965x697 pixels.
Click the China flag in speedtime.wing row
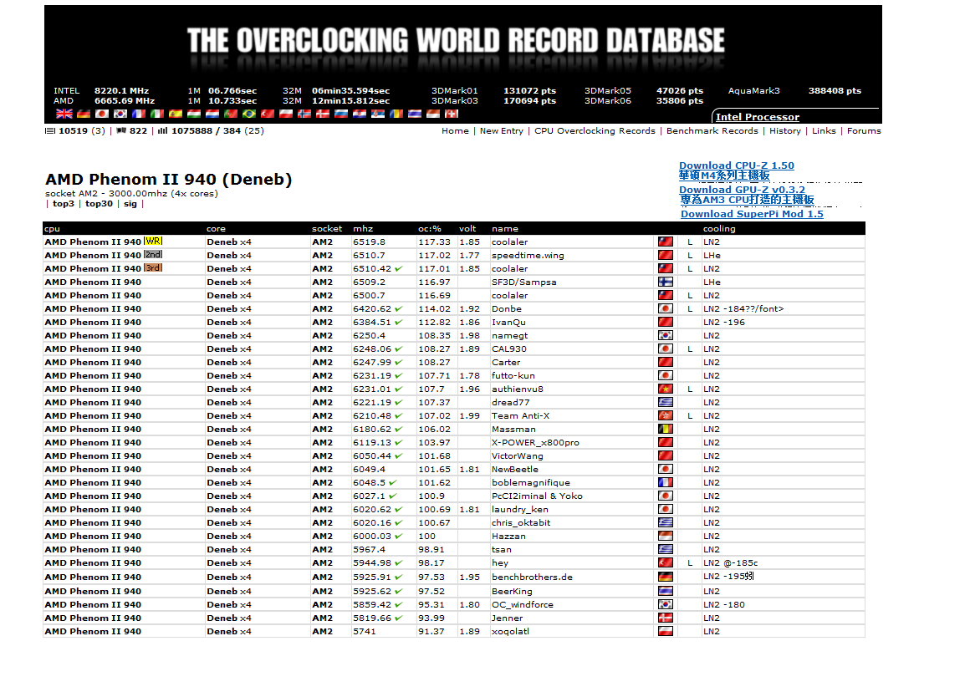(x=666, y=255)
